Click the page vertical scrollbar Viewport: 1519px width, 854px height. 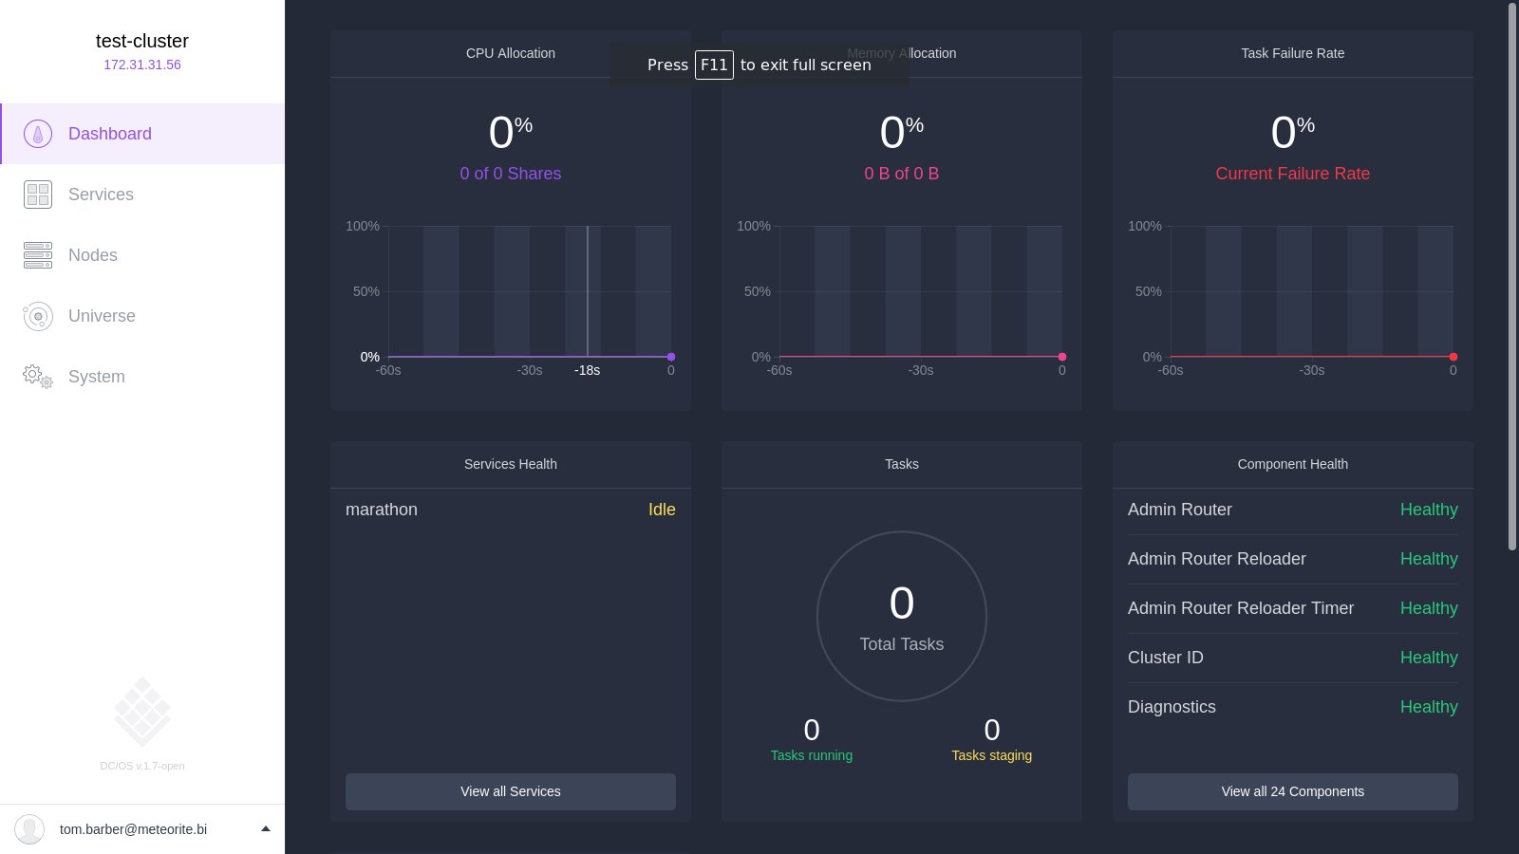1512,276
